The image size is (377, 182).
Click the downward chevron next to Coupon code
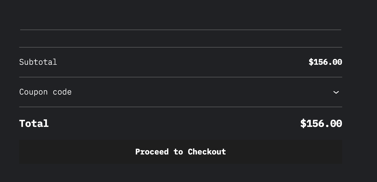(x=336, y=92)
